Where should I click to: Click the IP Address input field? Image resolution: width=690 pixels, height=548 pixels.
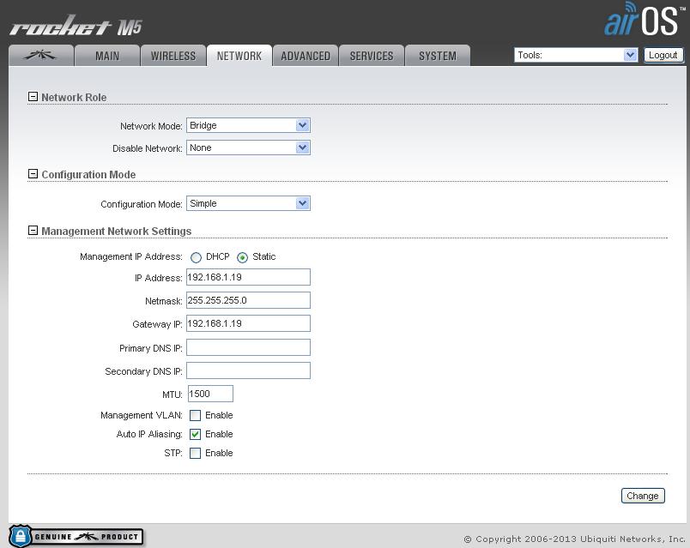[x=248, y=277]
